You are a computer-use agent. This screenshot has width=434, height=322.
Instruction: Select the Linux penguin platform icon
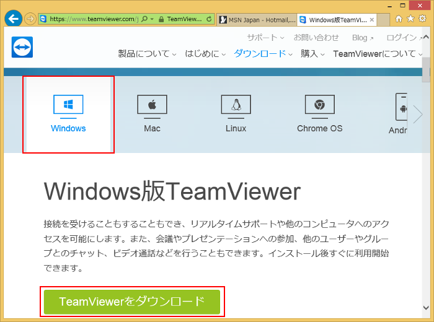[x=236, y=107]
